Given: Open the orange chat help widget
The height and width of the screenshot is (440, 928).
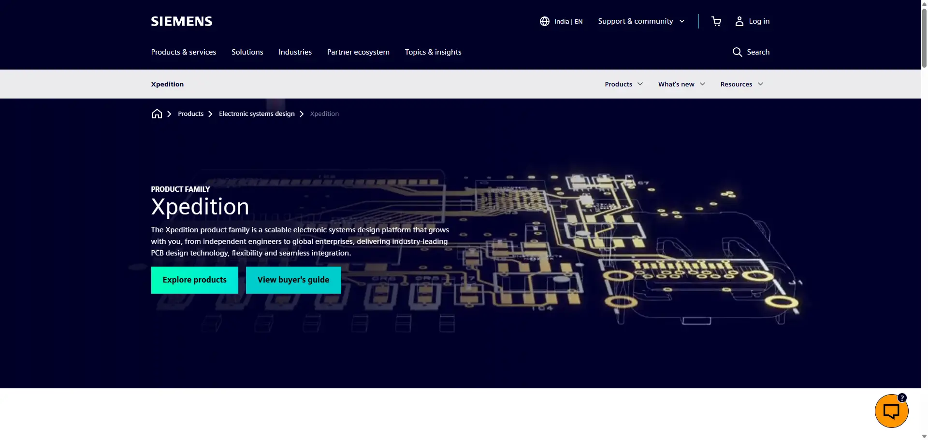Looking at the screenshot, I should tap(891, 411).
